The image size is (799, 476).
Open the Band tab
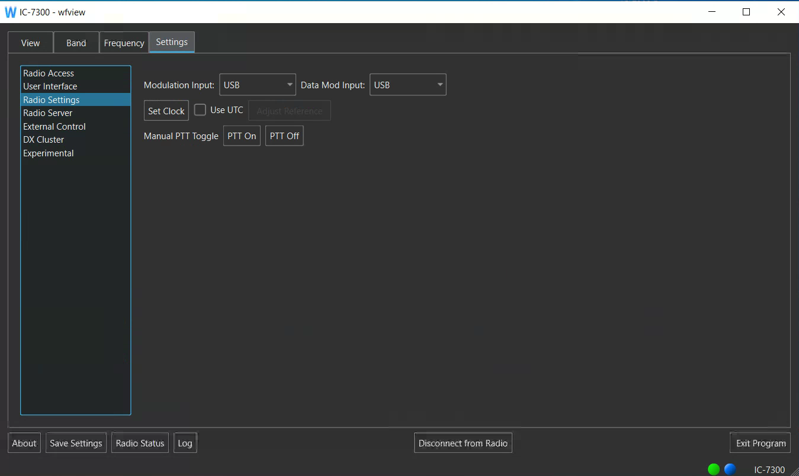(76, 43)
